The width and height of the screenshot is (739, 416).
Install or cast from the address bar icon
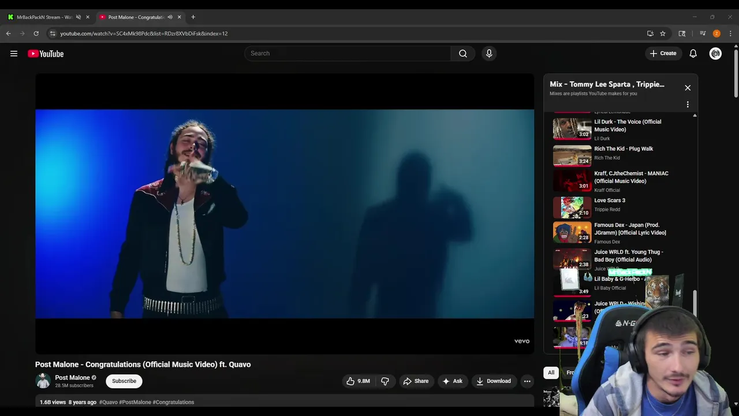tap(650, 34)
